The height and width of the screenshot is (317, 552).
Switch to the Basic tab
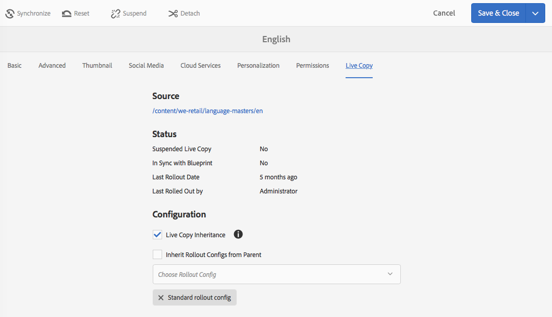15,66
